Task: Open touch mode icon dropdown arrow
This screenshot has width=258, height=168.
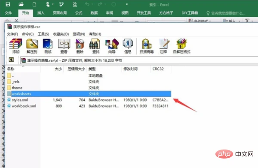Action: pyautogui.click(x=53, y=4)
